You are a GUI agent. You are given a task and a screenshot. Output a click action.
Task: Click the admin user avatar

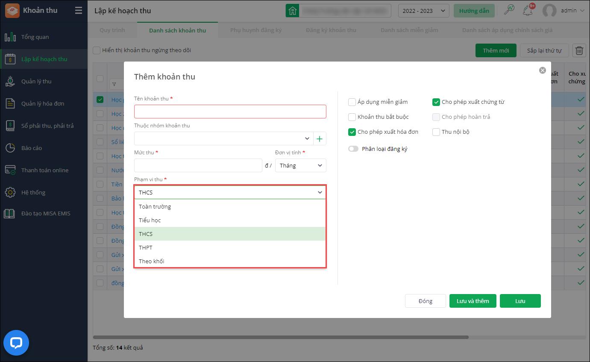point(549,11)
